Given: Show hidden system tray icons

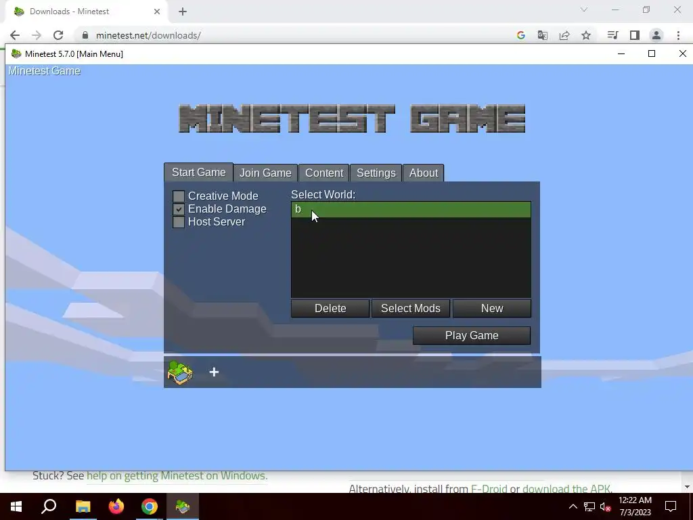Looking at the screenshot, I should [573, 506].
